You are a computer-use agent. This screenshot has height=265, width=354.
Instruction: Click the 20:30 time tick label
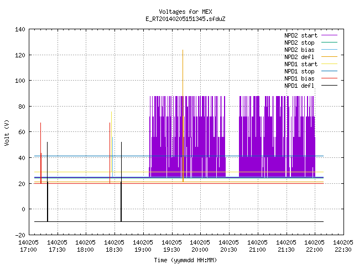(x=228, y=250)
